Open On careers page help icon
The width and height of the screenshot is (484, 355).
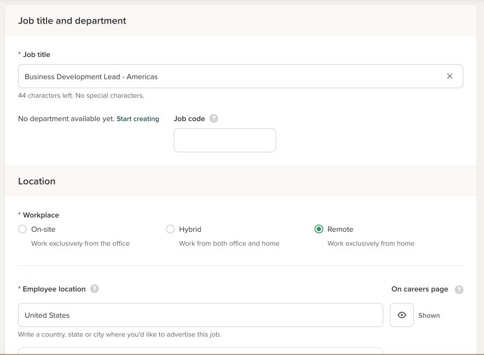[x=459, y=289]
